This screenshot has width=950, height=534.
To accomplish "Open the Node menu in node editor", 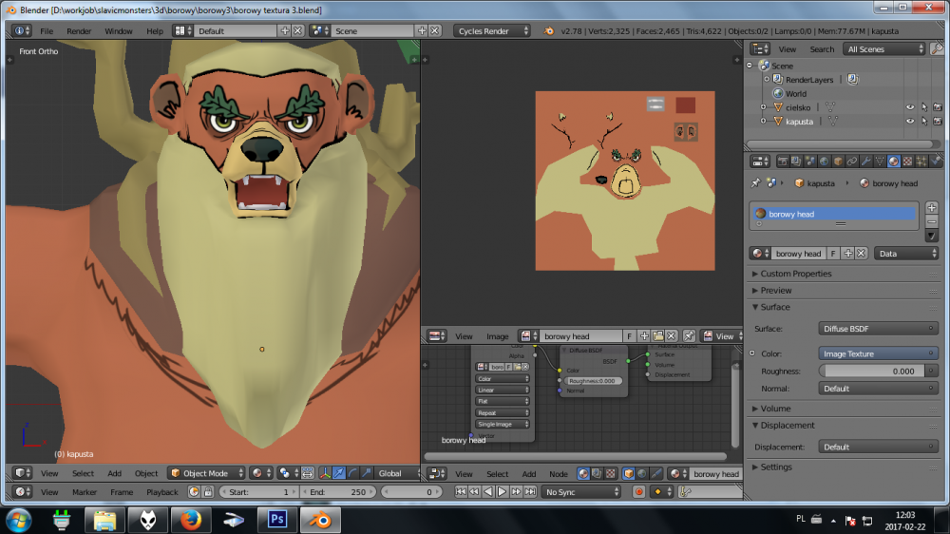I will (559, 474).
